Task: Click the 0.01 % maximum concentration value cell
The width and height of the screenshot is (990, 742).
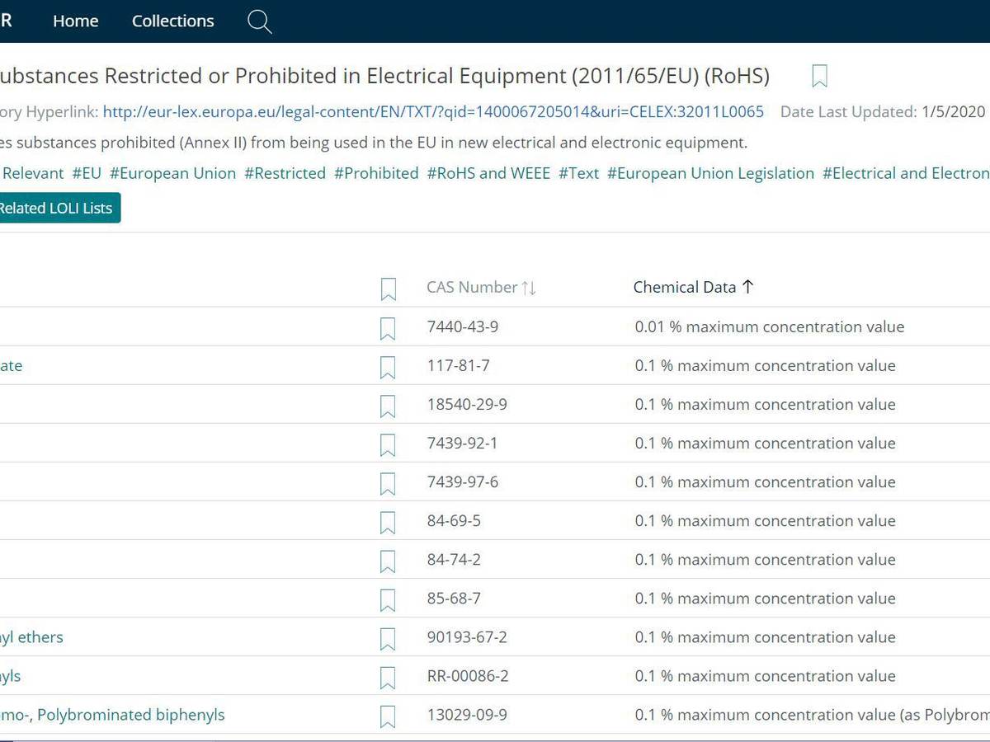Action: point(770,326)
